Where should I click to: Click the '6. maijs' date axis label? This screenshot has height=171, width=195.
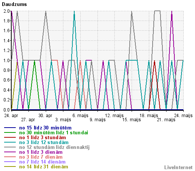coord(80,116)
